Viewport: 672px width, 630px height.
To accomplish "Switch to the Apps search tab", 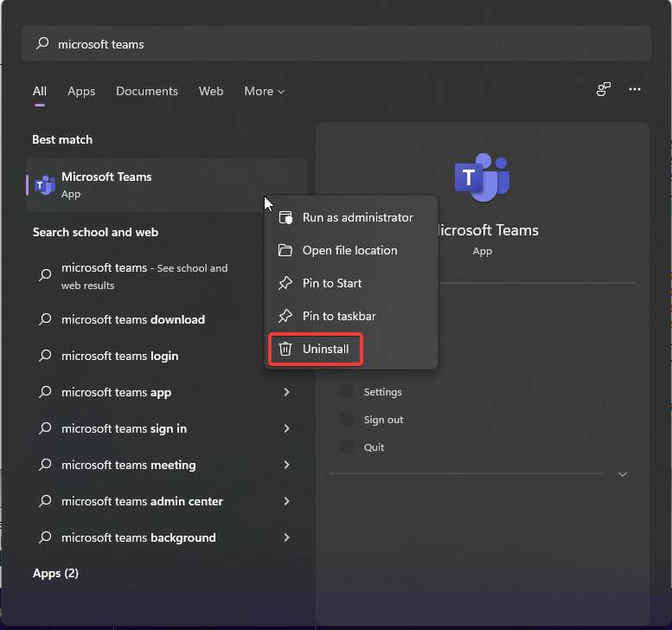I will coord(81,91).
